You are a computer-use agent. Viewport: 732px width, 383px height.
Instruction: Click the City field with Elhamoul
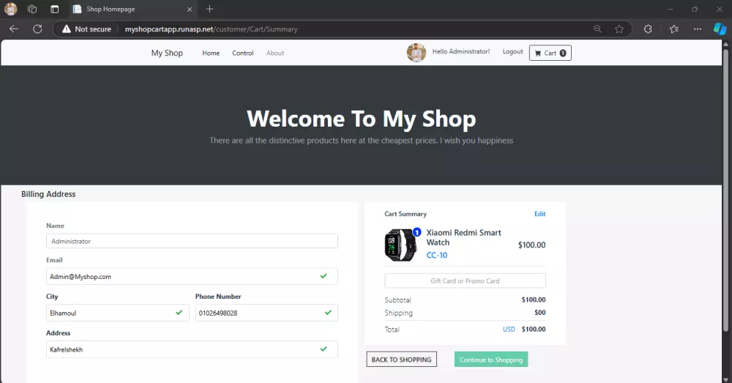118,313
